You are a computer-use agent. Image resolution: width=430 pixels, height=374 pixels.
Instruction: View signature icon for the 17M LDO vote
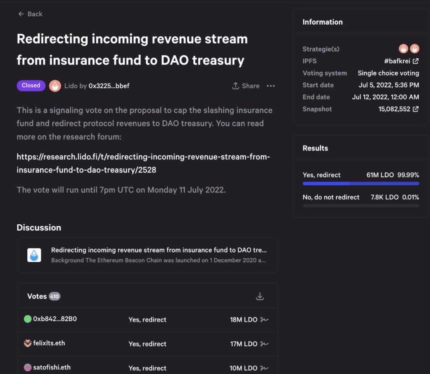tap(264, 344)
